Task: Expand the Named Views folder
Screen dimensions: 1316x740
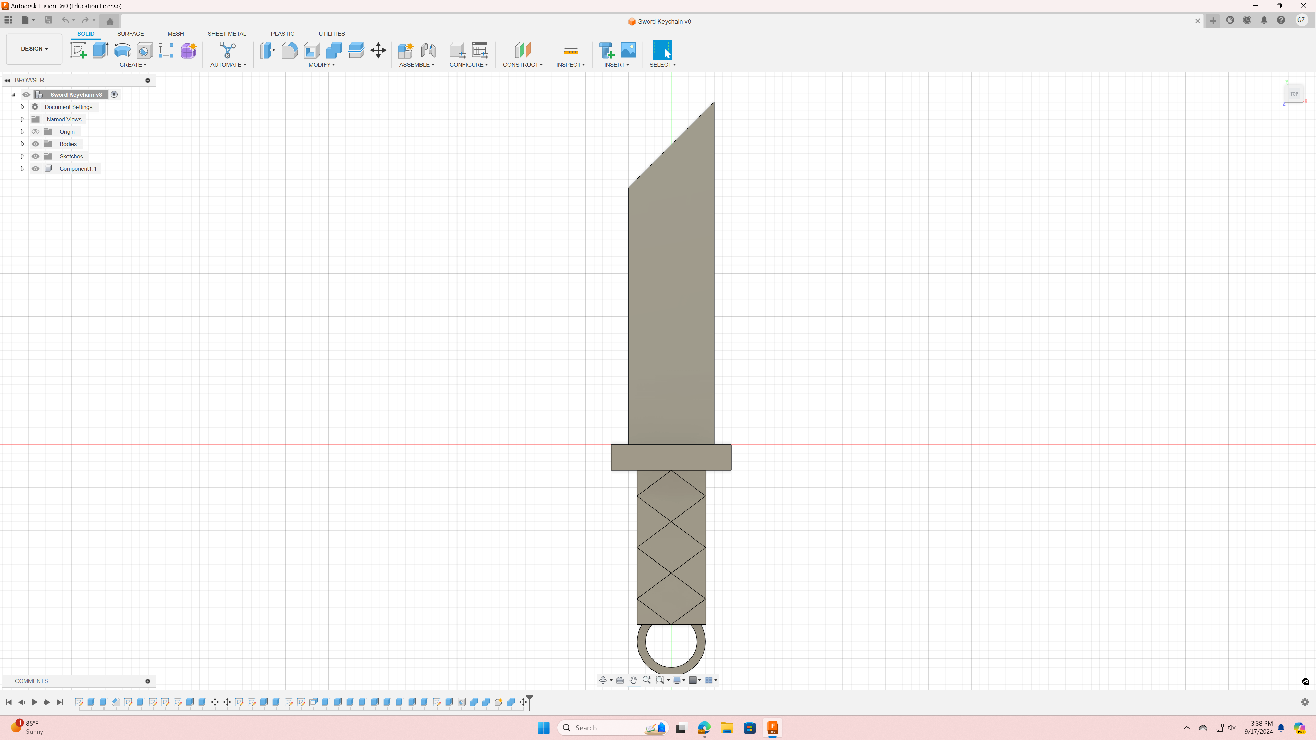Action: [x=23, y=120]
